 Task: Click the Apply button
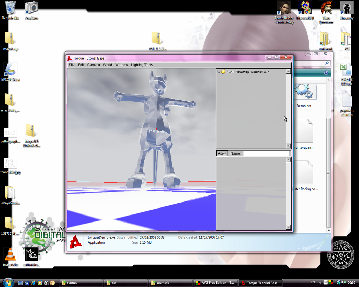click(x=222, y=153)
